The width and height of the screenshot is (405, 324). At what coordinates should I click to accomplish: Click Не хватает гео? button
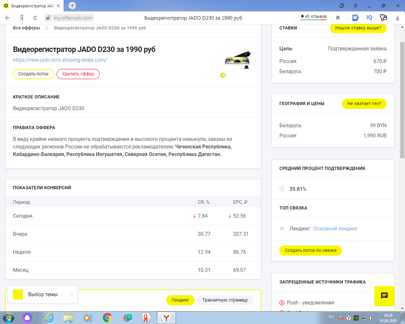(364, 104)
